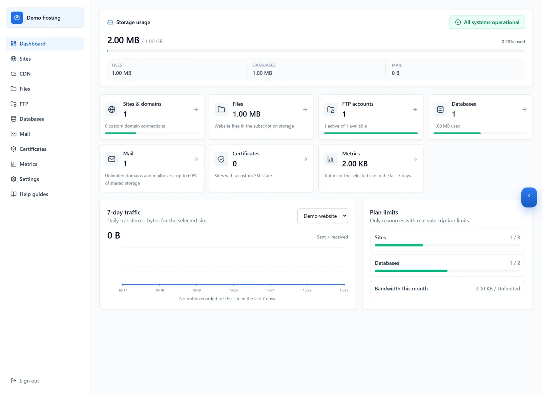Click the Databases plan limit progress bar
Screen dimensions: 542x395
[x=447, y=271]
